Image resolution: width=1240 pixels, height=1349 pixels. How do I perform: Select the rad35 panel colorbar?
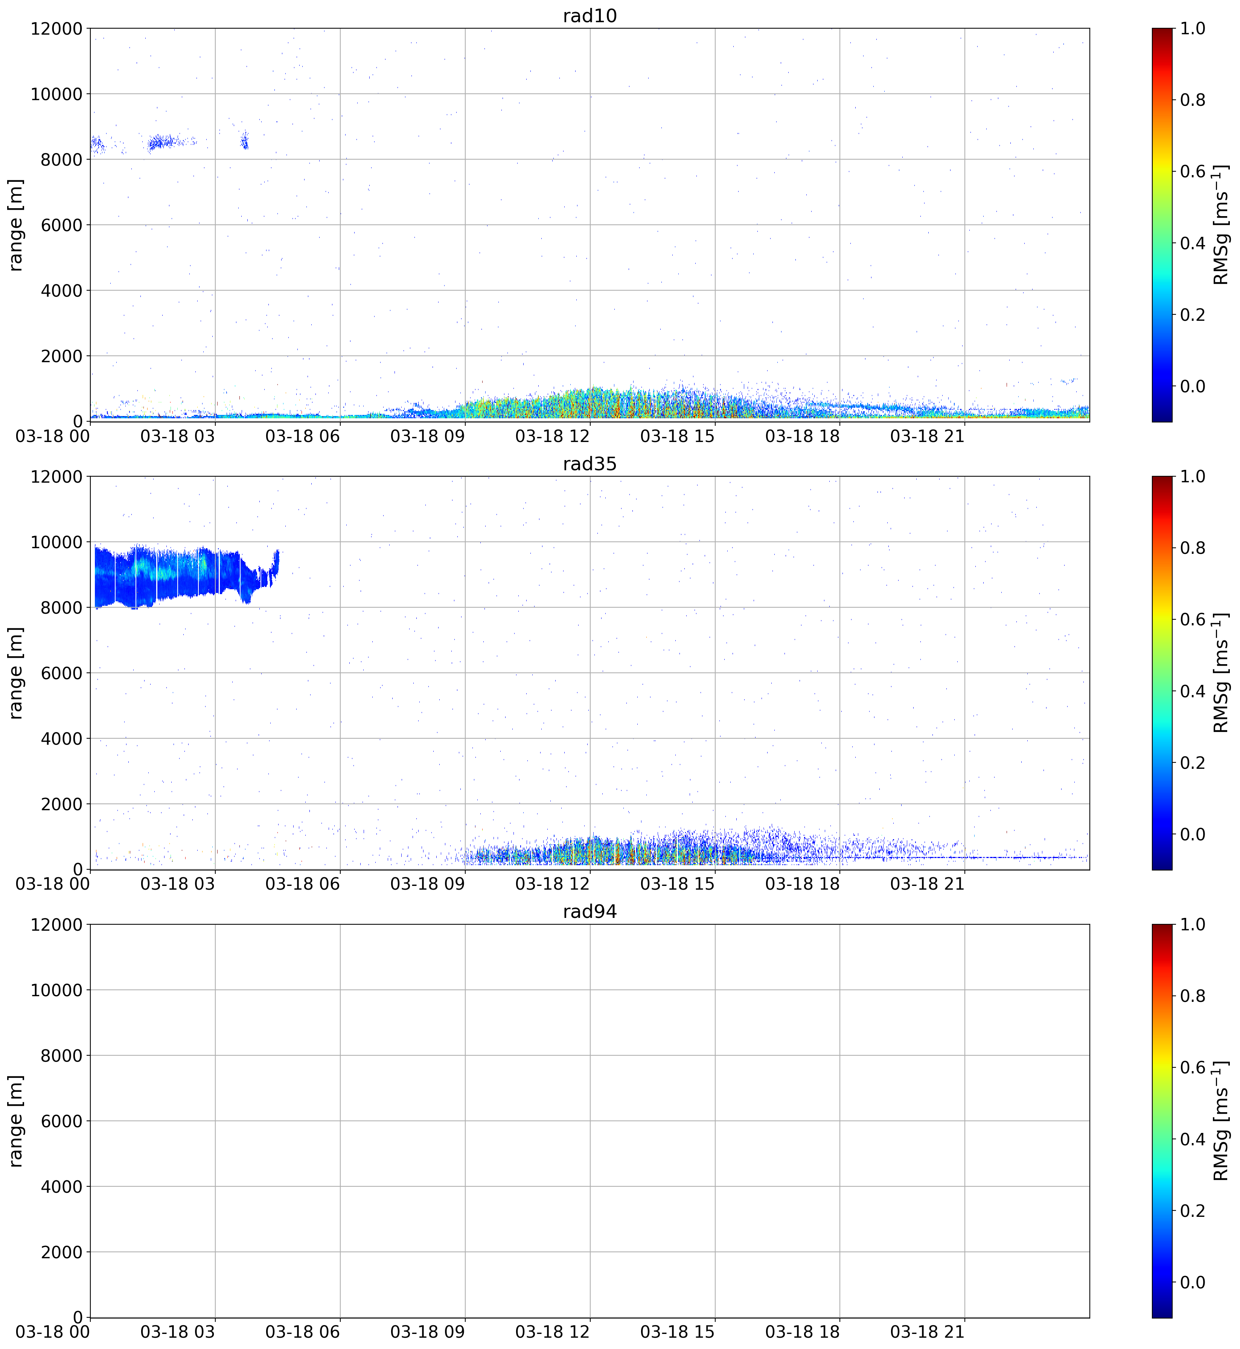[x=1162, y=672]
